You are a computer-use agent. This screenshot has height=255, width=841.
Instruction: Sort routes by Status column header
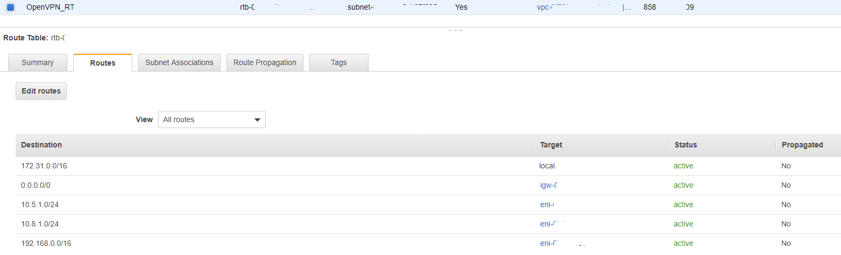click(x=685, y=145)
